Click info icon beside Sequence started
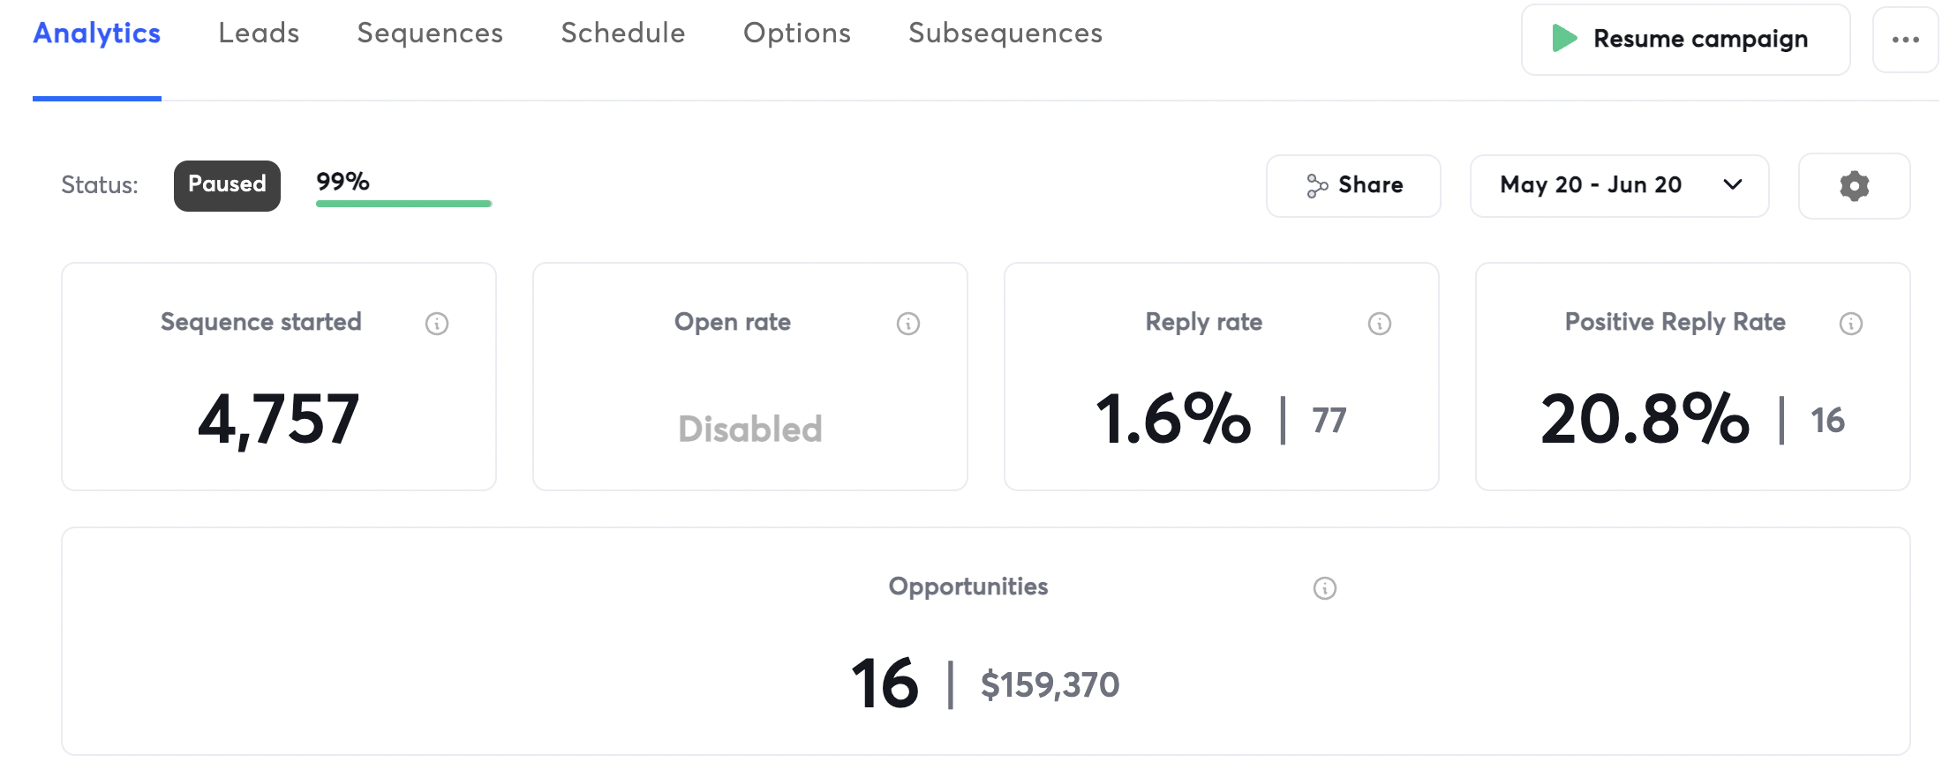This screenshot has height=777, width=1950. point(437,324)
